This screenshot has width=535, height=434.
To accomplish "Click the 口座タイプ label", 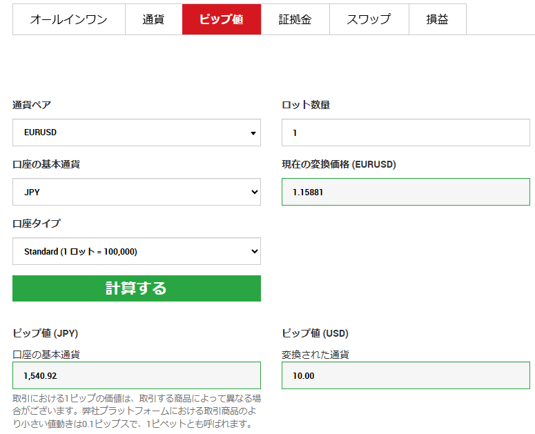I will [36, 224].
